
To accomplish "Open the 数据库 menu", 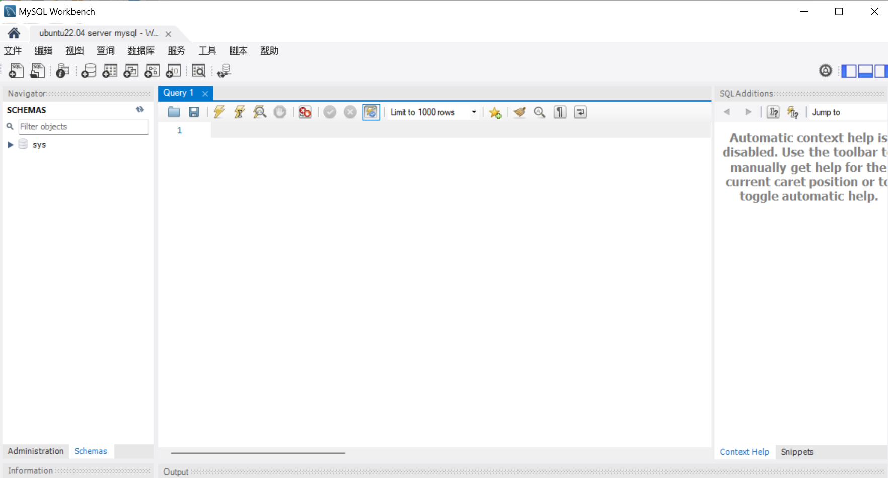I will (x=141, y=50).
